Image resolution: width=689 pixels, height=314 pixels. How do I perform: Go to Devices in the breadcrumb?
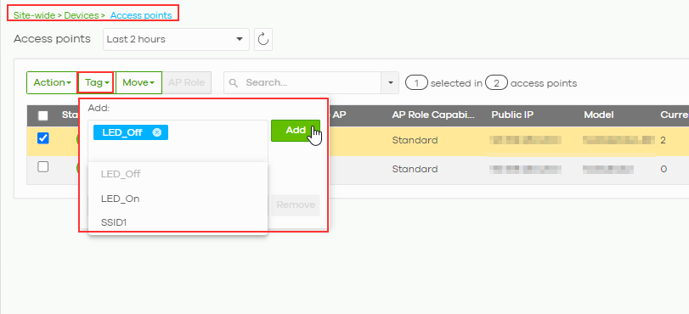[82, 15]
